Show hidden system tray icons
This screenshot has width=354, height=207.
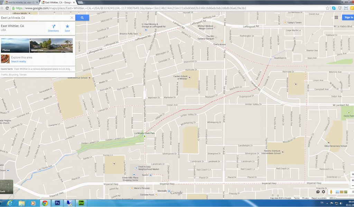(327, 203)
